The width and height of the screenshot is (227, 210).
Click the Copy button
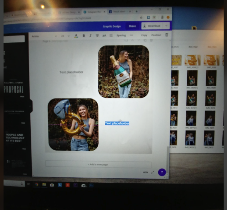pos(144,35)
